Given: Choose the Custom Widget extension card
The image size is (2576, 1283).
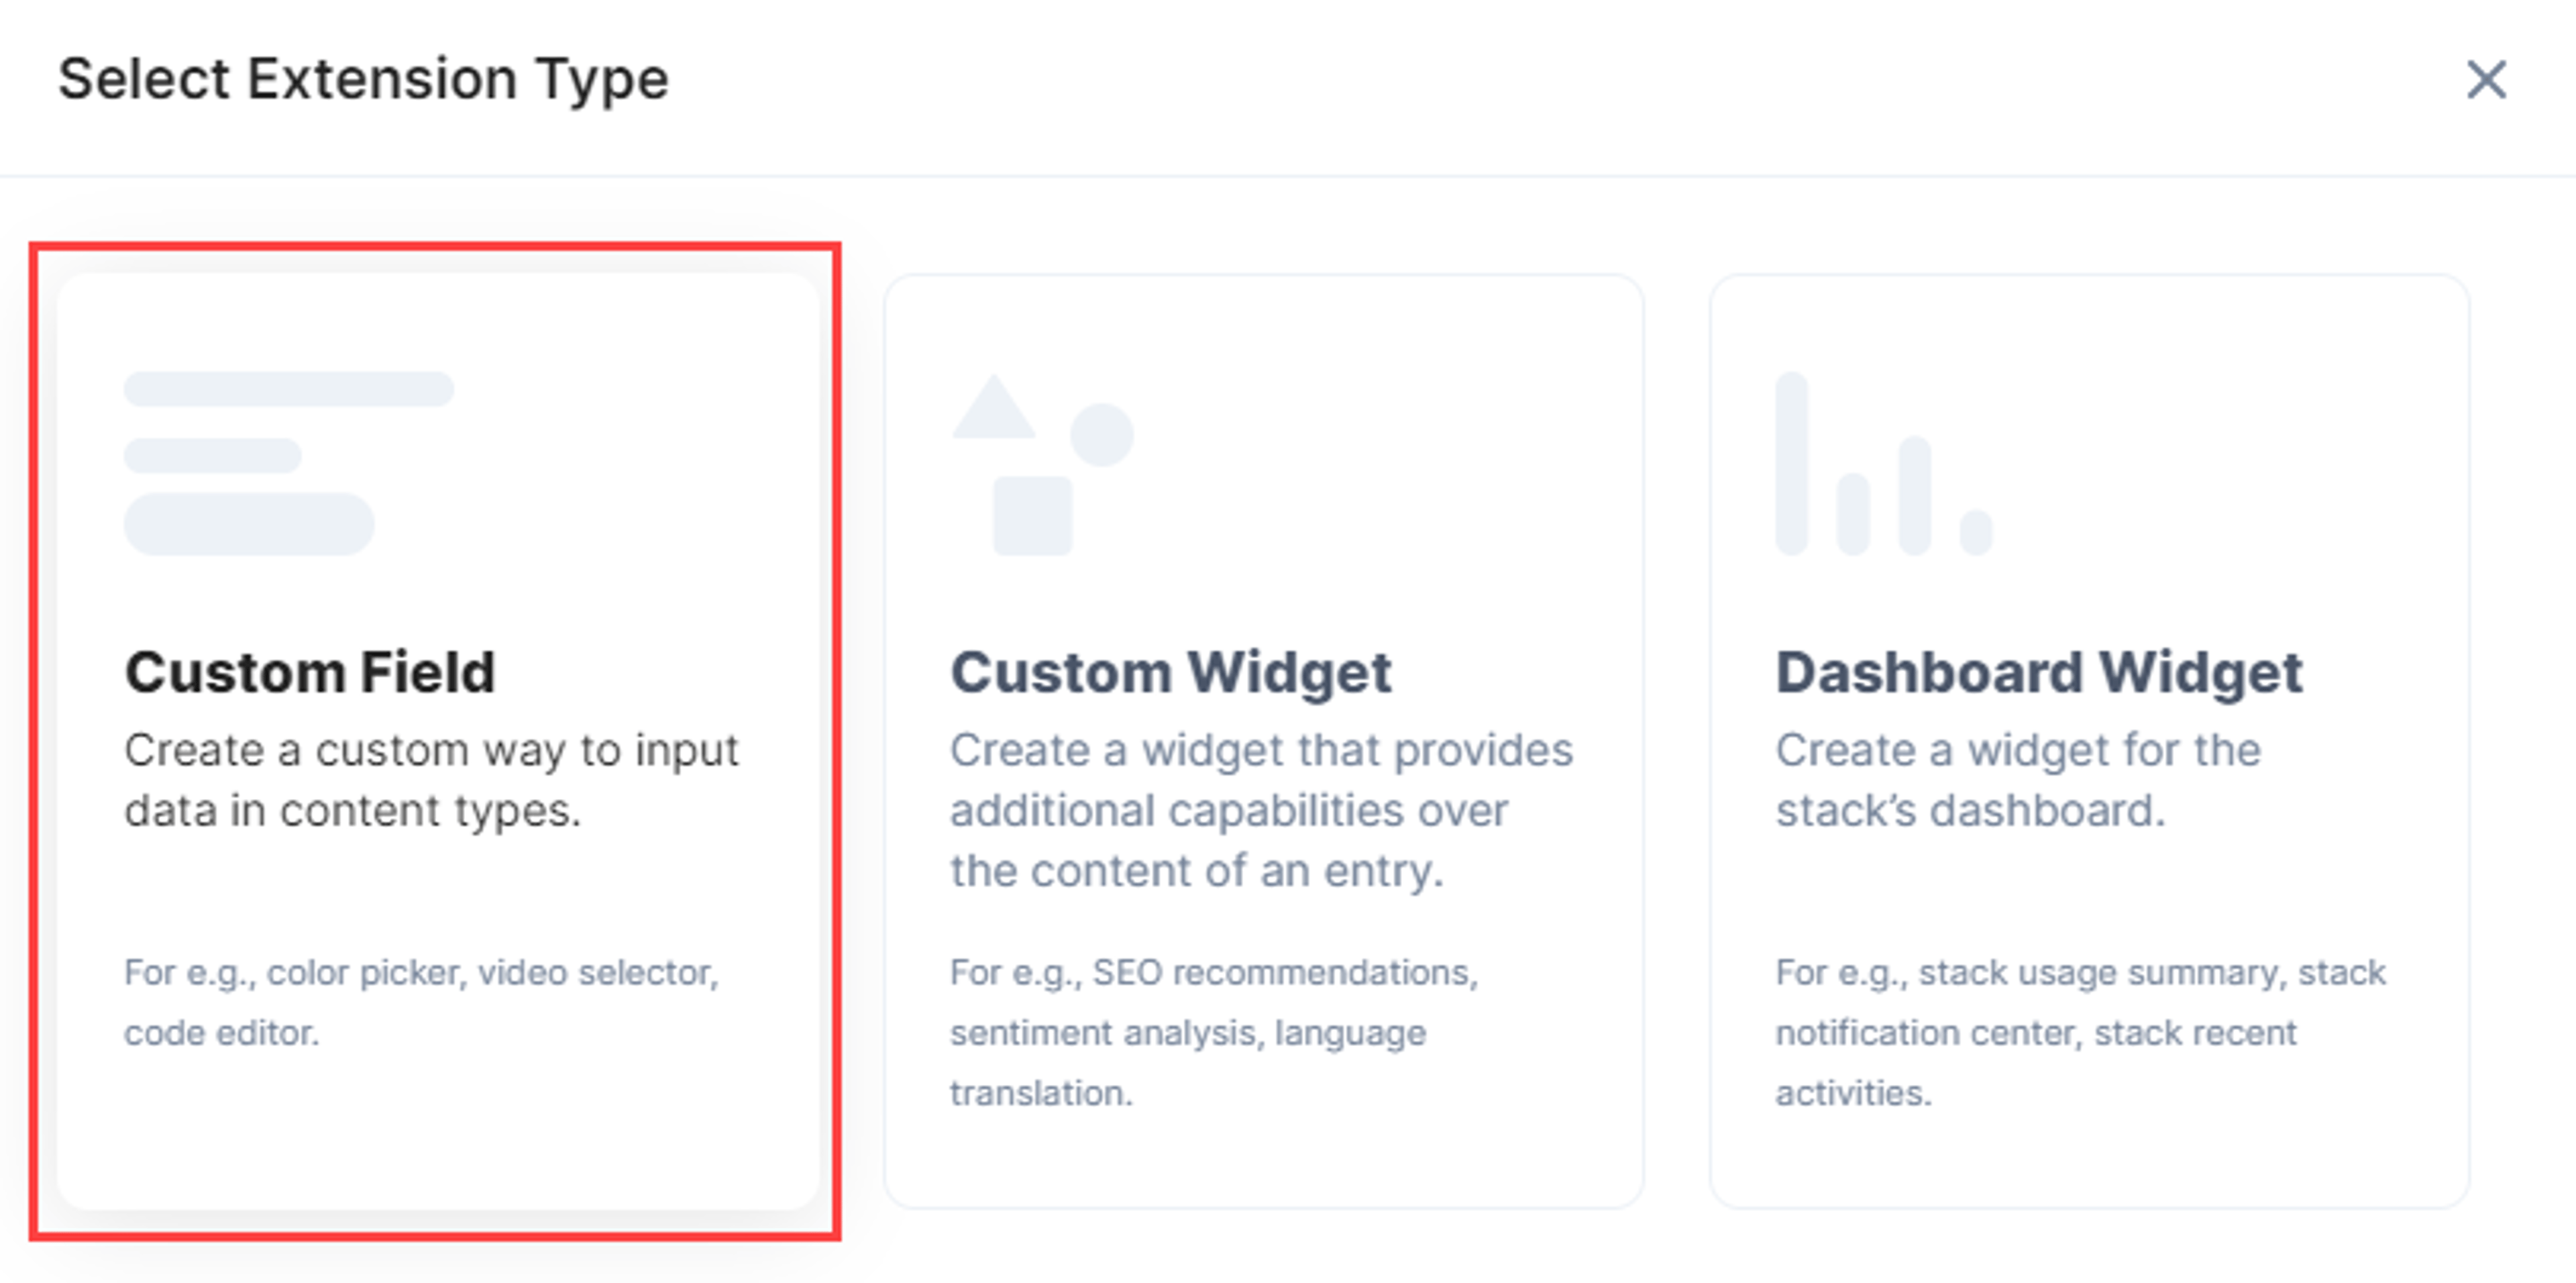Looking at the screenshot, I should [1264, 741].
